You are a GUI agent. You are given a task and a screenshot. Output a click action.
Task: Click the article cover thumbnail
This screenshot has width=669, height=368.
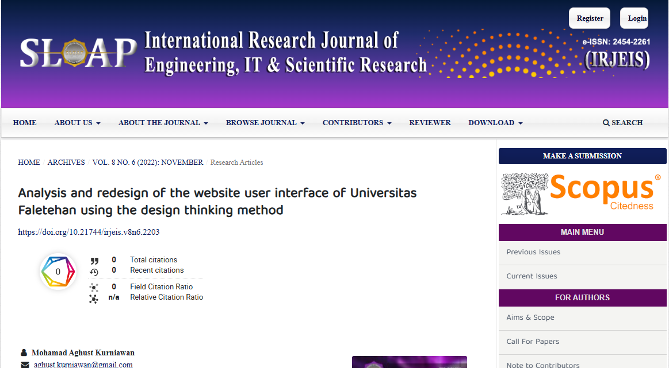[410, 362]
